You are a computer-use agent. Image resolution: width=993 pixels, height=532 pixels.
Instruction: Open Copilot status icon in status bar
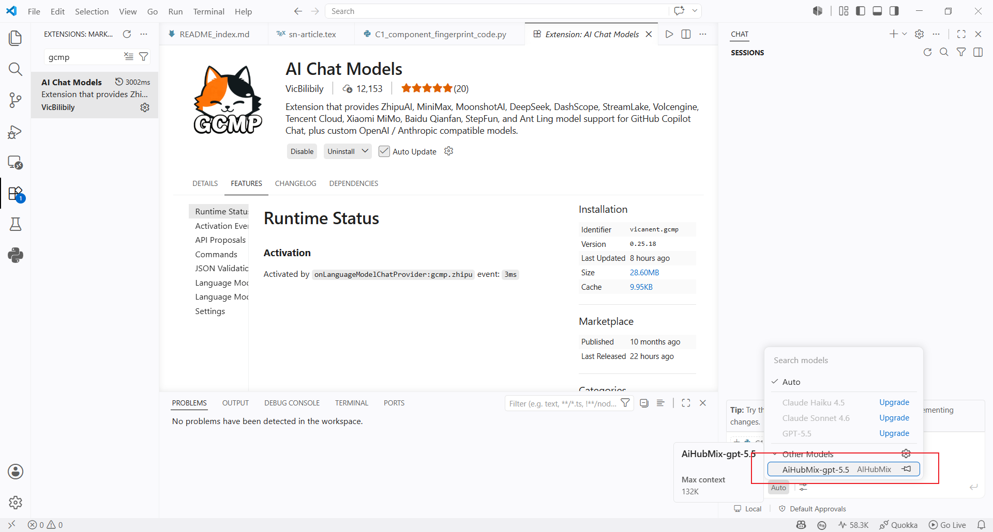tap(801, 525)
